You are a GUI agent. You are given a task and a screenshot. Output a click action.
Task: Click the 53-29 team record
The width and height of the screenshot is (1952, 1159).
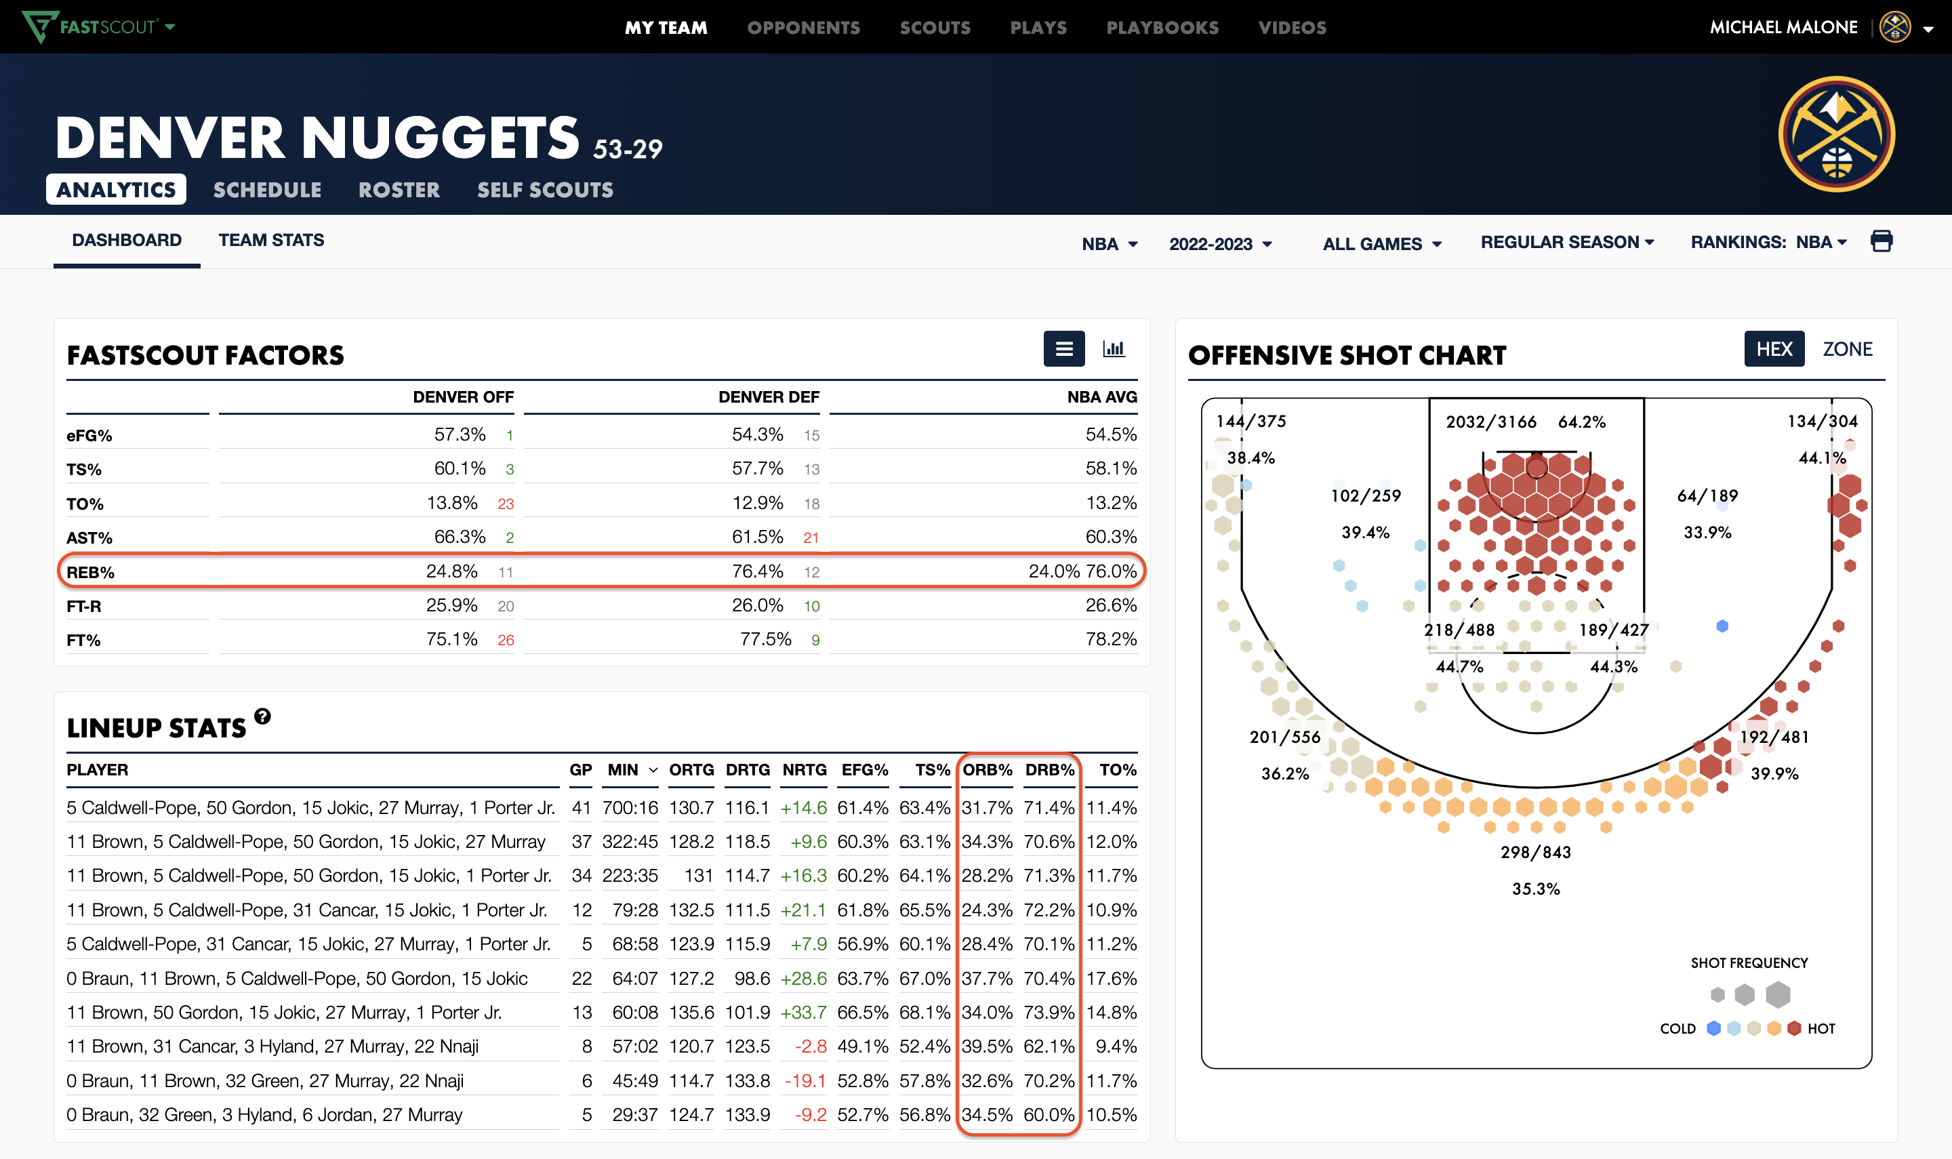point(628,148)
